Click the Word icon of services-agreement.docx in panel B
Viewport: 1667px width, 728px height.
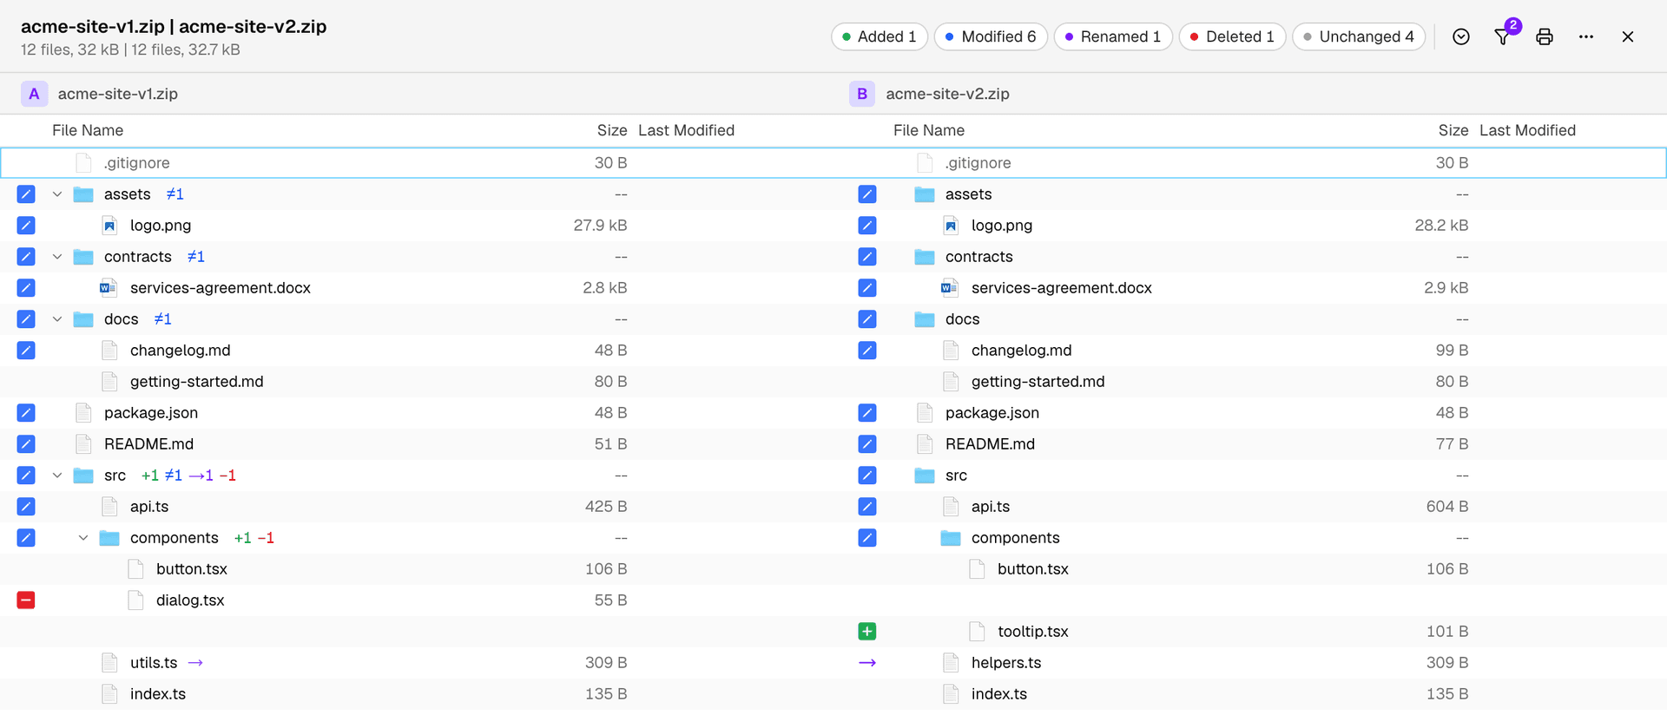pyautogui.click(x=950, y=287)
